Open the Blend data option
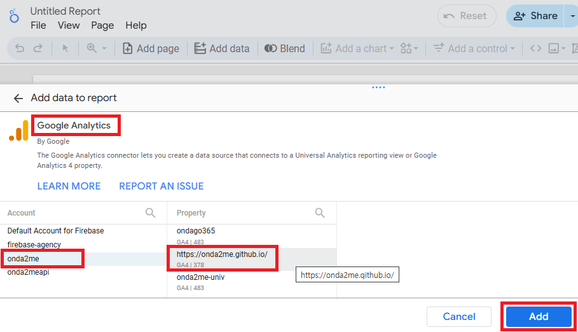Image resolution: width=578 pixels, height=332 pixels. point(285,48)
